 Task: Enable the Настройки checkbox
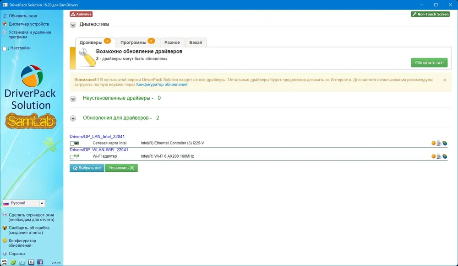click(x=5, y=48)
